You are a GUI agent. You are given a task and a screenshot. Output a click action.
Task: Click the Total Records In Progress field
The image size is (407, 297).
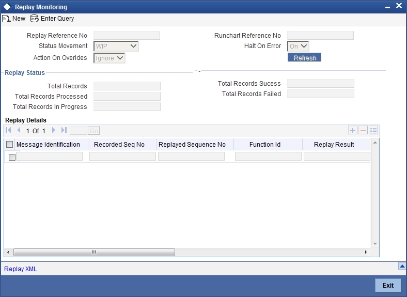tap(127, 107)
